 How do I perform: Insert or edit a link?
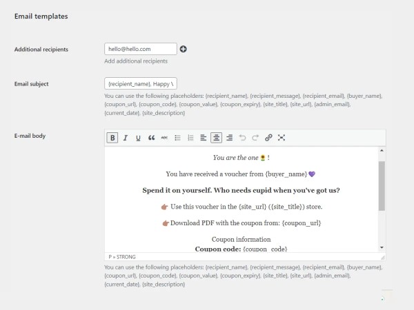pyautogui.click(x=268, y=138)
